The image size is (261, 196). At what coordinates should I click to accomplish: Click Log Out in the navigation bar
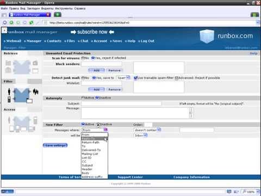(147, 41)
